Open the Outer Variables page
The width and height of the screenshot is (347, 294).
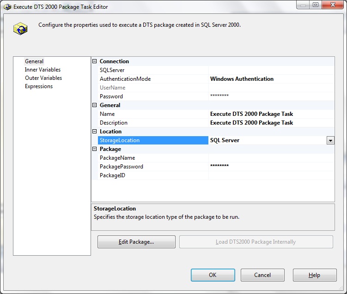43,78
